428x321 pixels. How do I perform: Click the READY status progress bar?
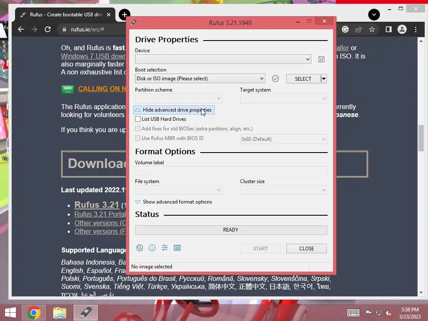[x=231, y=230]
